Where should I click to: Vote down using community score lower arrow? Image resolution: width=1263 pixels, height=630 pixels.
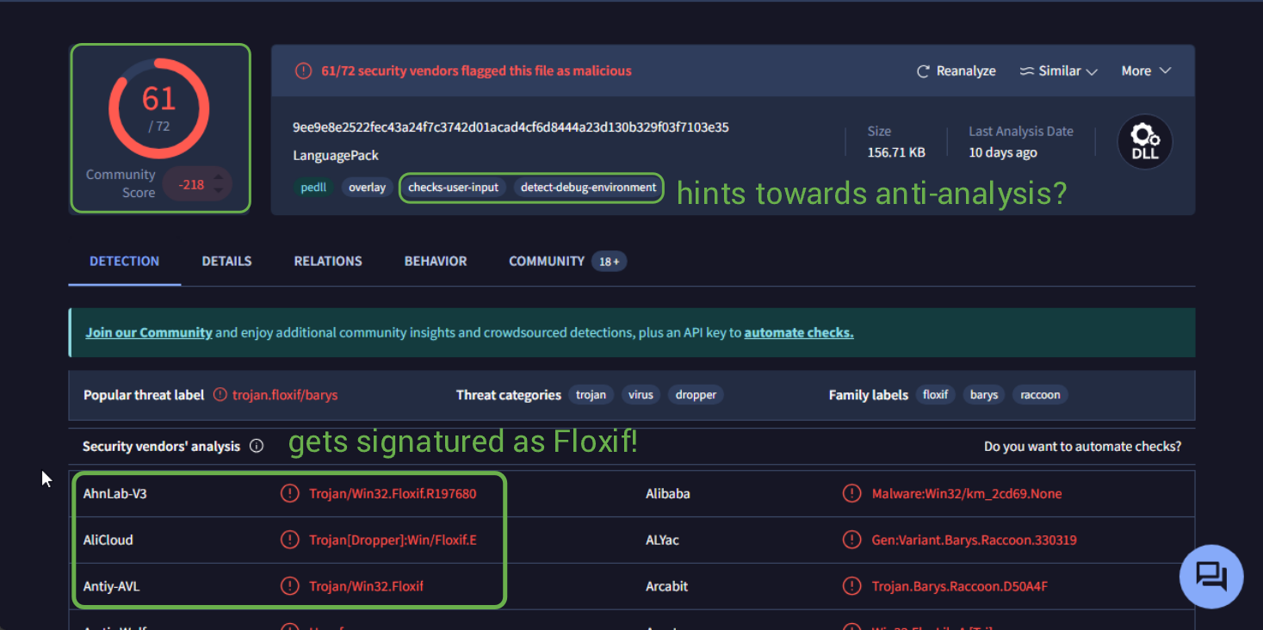click(219, 190)
